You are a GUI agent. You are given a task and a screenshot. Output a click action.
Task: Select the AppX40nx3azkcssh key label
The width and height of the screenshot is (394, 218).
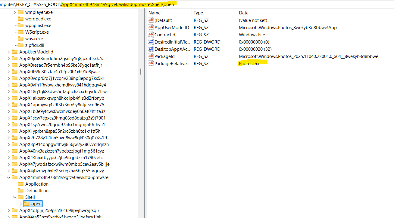61,151
